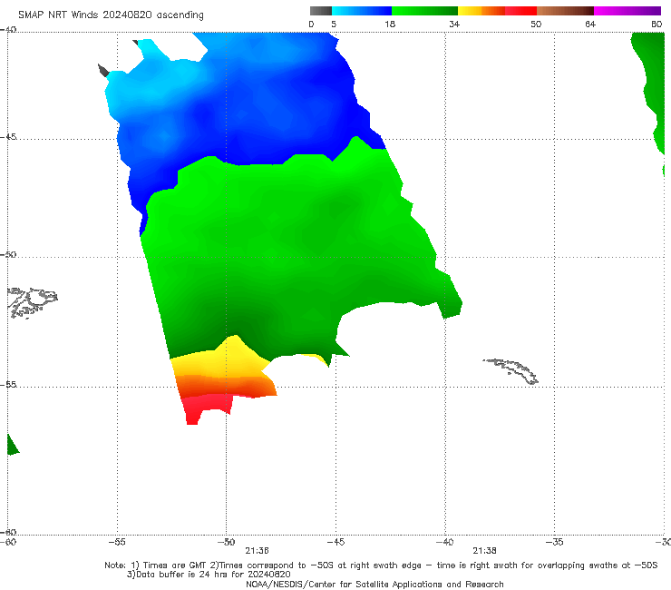Click longitude axis label '-55'

click(117, 542)
